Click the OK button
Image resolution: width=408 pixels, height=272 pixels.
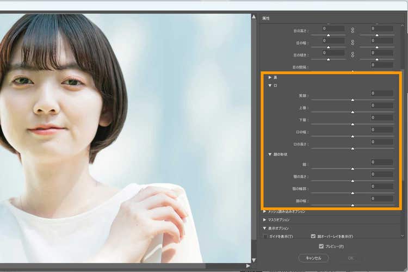[x=351, y=258]
